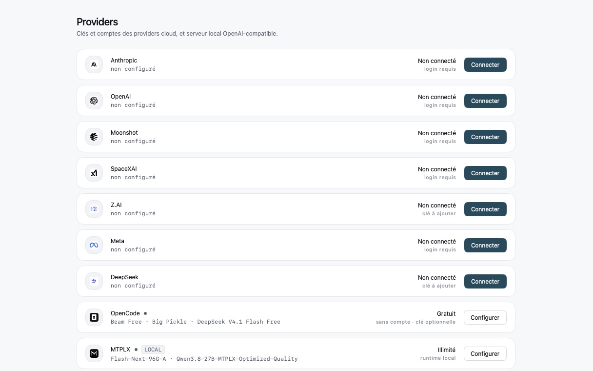This screenshot has width=593, height=371.
Task: Click the providers description subtitle text
Action: pos(177,34)
